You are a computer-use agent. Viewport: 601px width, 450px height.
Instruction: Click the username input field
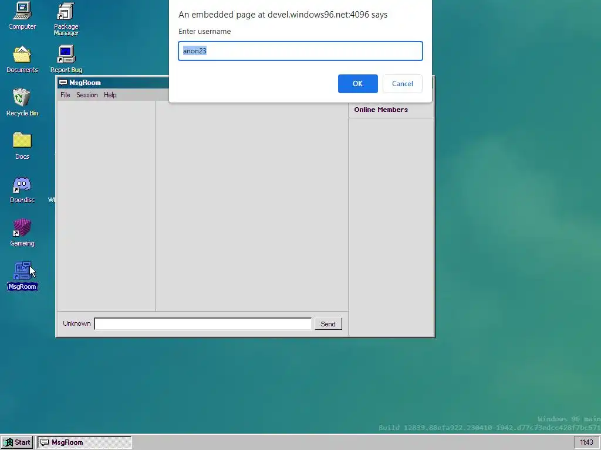300,51
